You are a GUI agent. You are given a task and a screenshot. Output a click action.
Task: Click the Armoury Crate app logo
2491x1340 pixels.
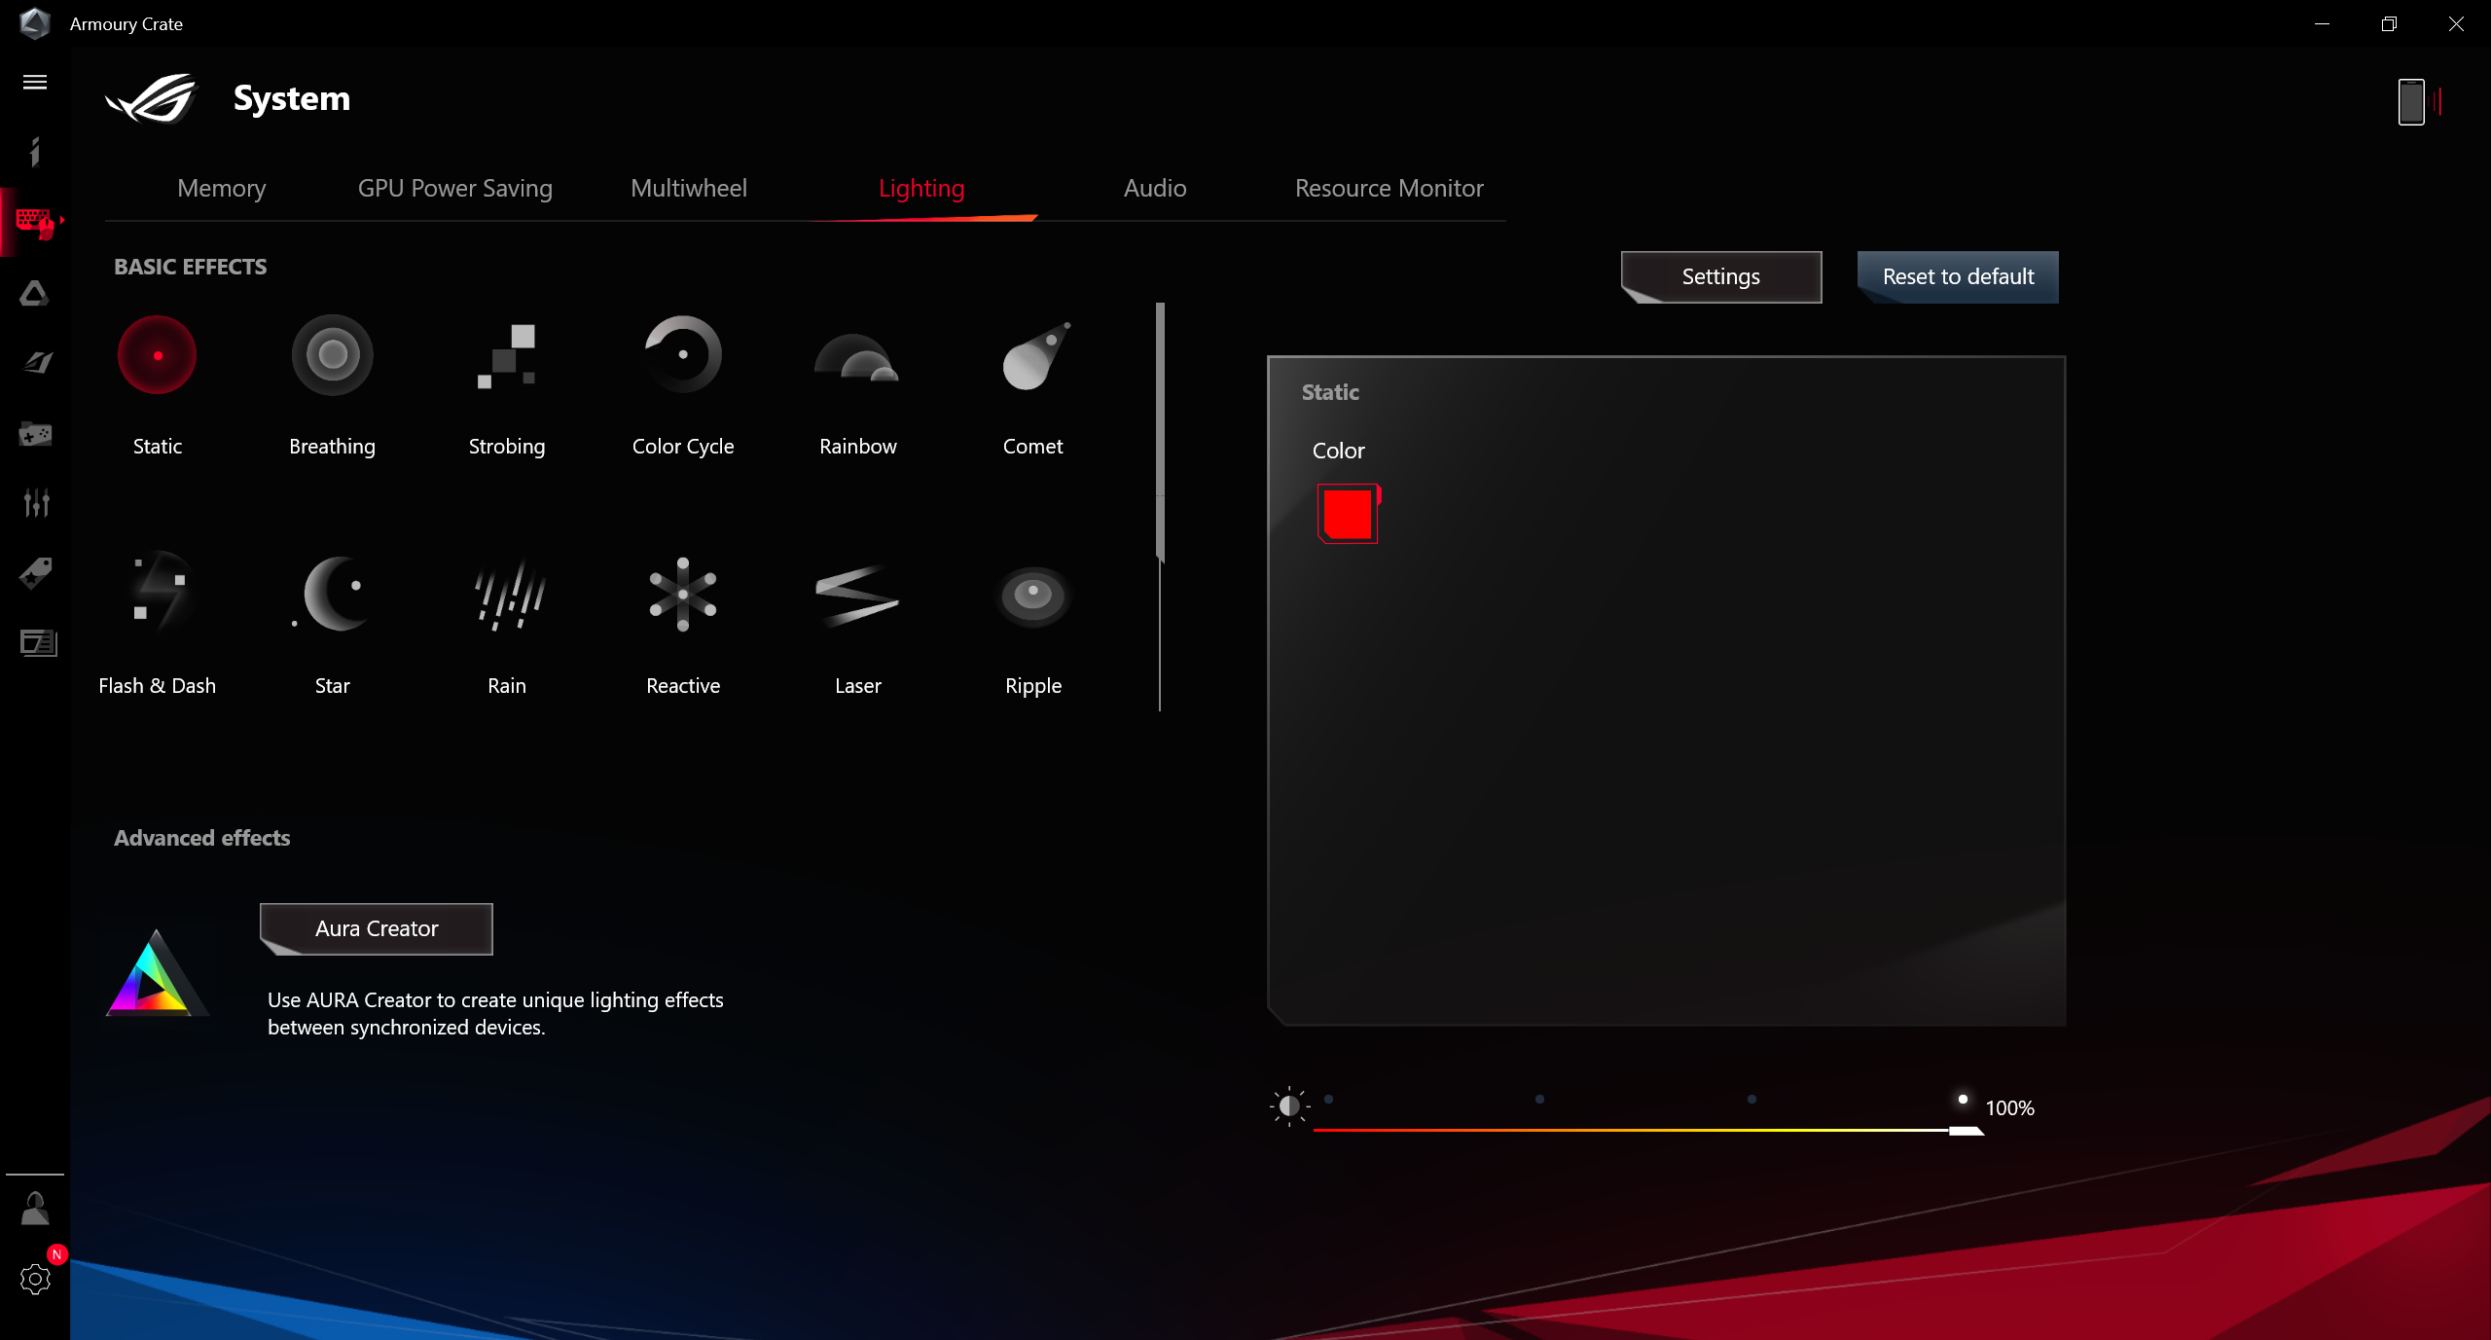point(35,22)
